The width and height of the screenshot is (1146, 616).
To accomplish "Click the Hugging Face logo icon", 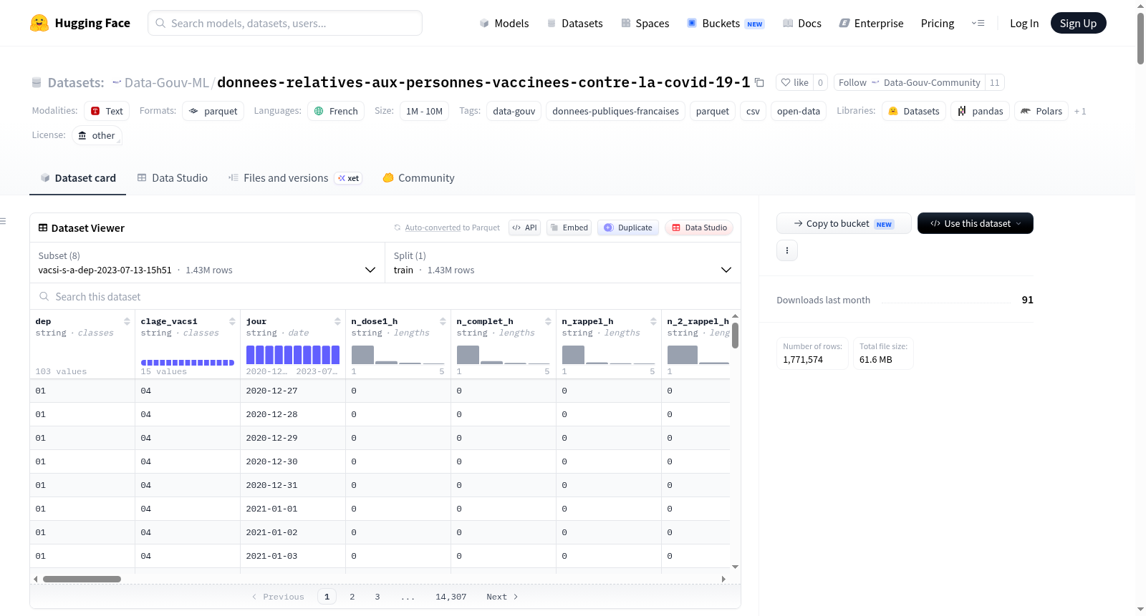I will click(39, 23).
